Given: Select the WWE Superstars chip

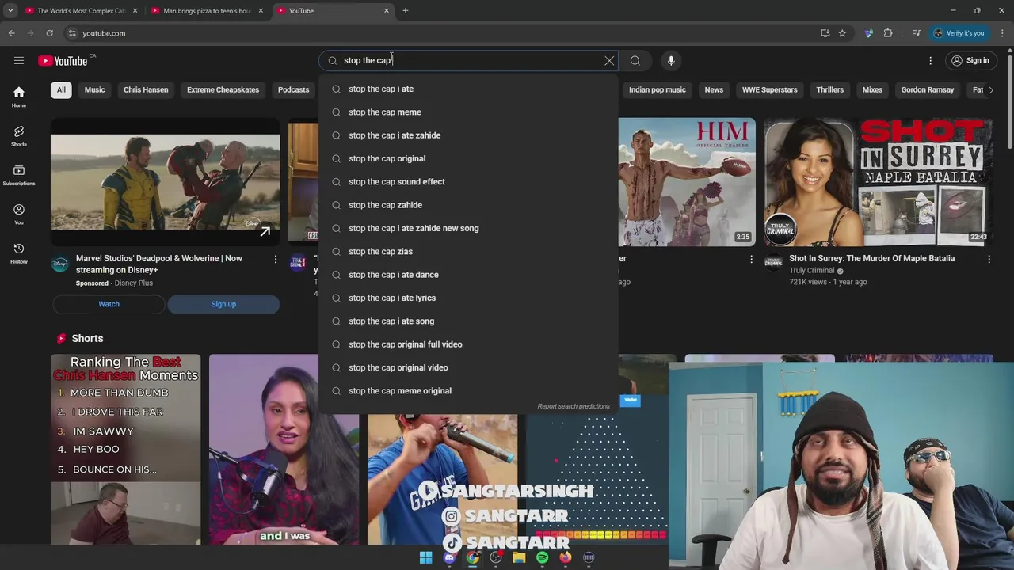Looking at the screenshot, I should coord(769,89).
